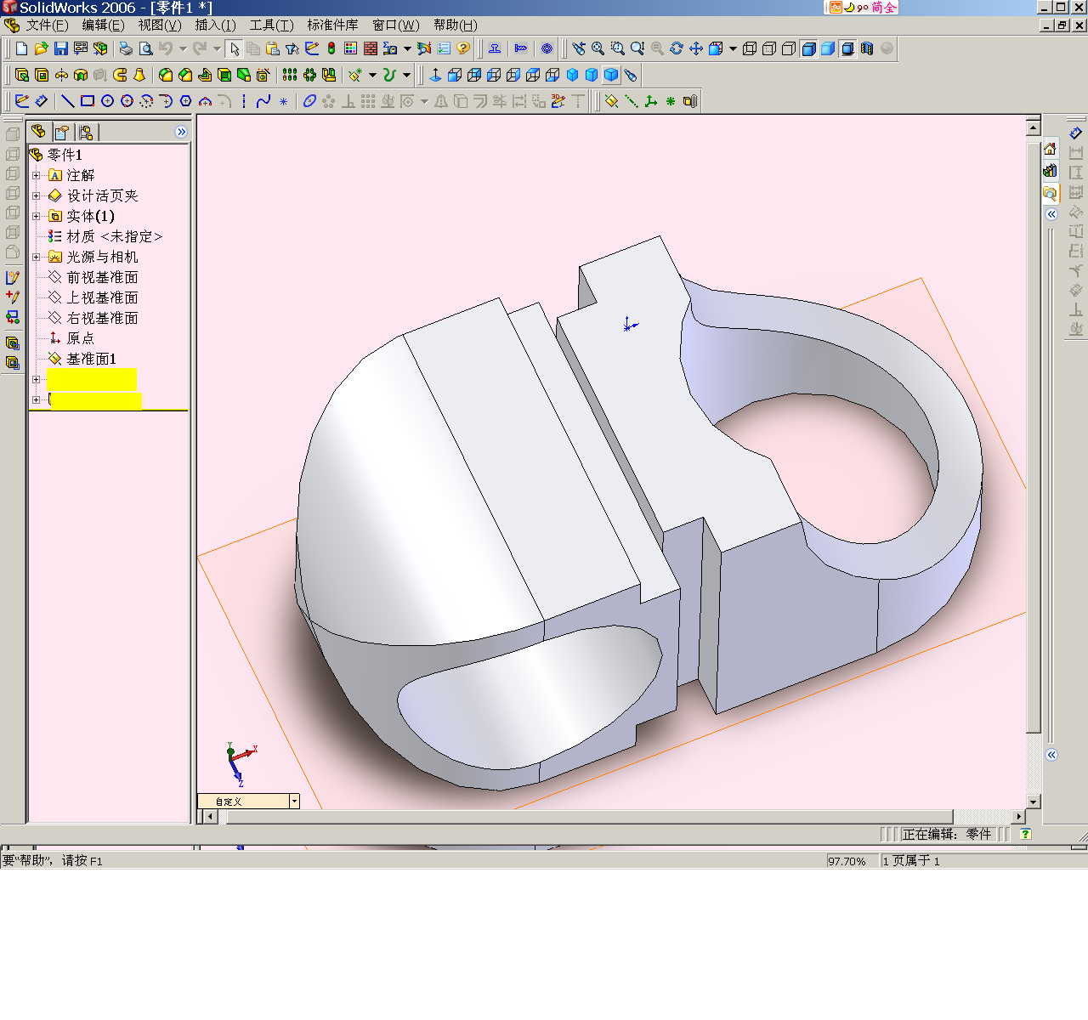Image resolution: width=1088 pixels, height=1020 pixels.
Task: Click the Print icon
Action: pos(126,49)
